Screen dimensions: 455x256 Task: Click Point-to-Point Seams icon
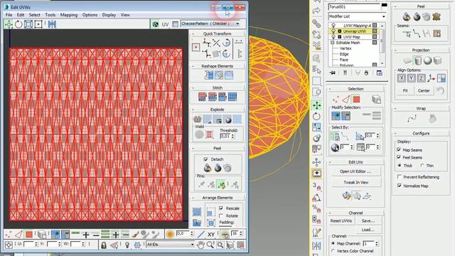tap(417, 34)
